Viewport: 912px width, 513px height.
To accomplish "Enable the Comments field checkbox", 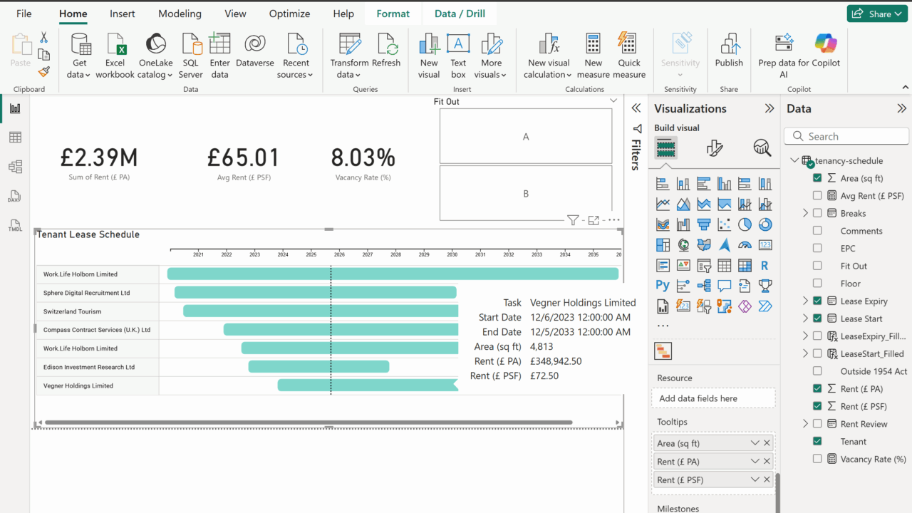I will tap(817, 231).
